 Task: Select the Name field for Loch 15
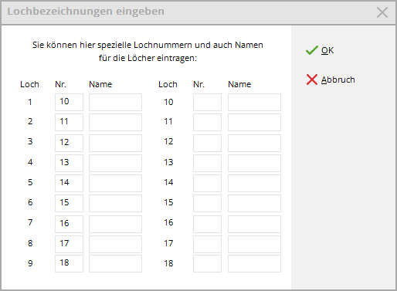254,203
